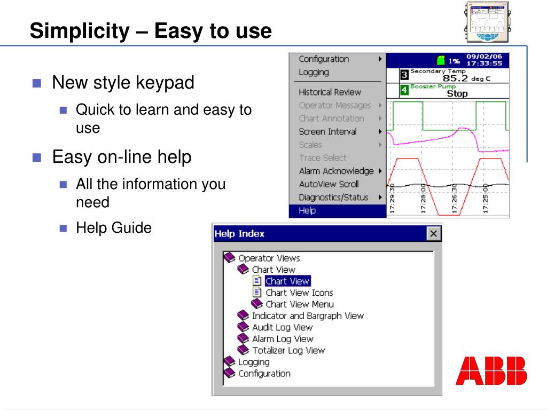
Task: Select the highlighted Chart View topic
Action: [287, 281]
